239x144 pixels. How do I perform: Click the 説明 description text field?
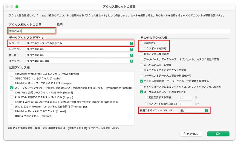coord(143,31)
